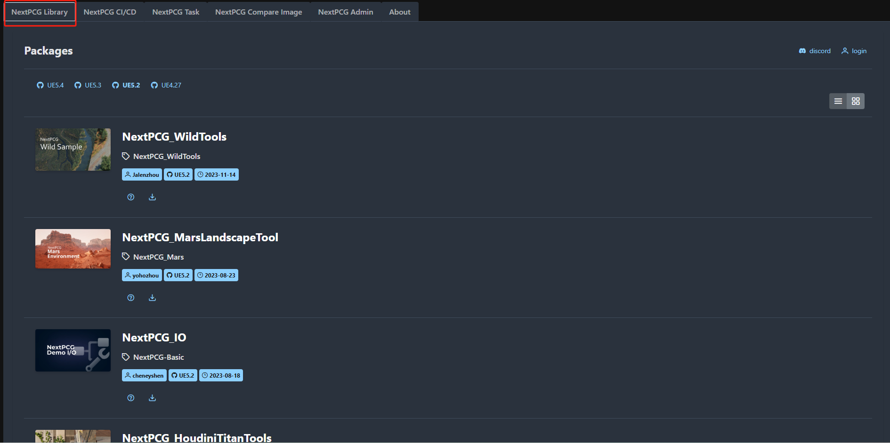
Task: Click the tag icon for NextPCG-Basic
Action: (126, 357)
